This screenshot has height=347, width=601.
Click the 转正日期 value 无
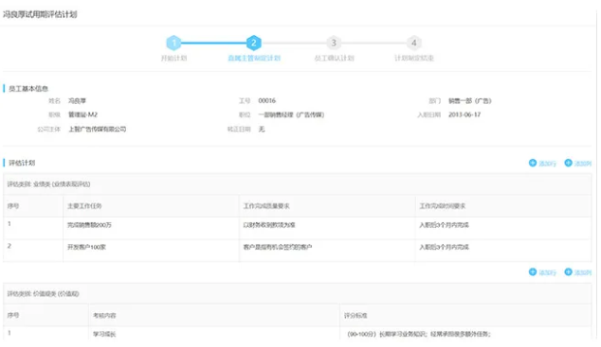(x=262, y=130)
